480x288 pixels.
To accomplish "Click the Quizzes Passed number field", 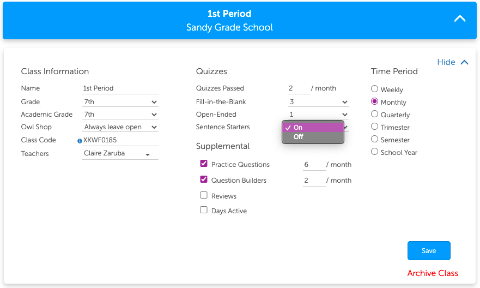I will point(298,88).
